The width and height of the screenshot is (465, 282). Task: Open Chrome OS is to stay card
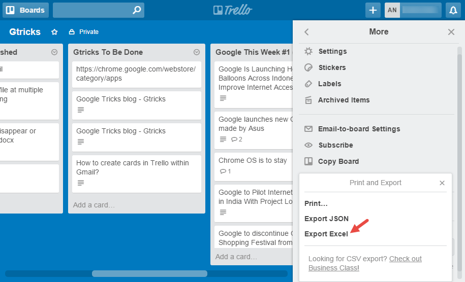click(254, 166)
